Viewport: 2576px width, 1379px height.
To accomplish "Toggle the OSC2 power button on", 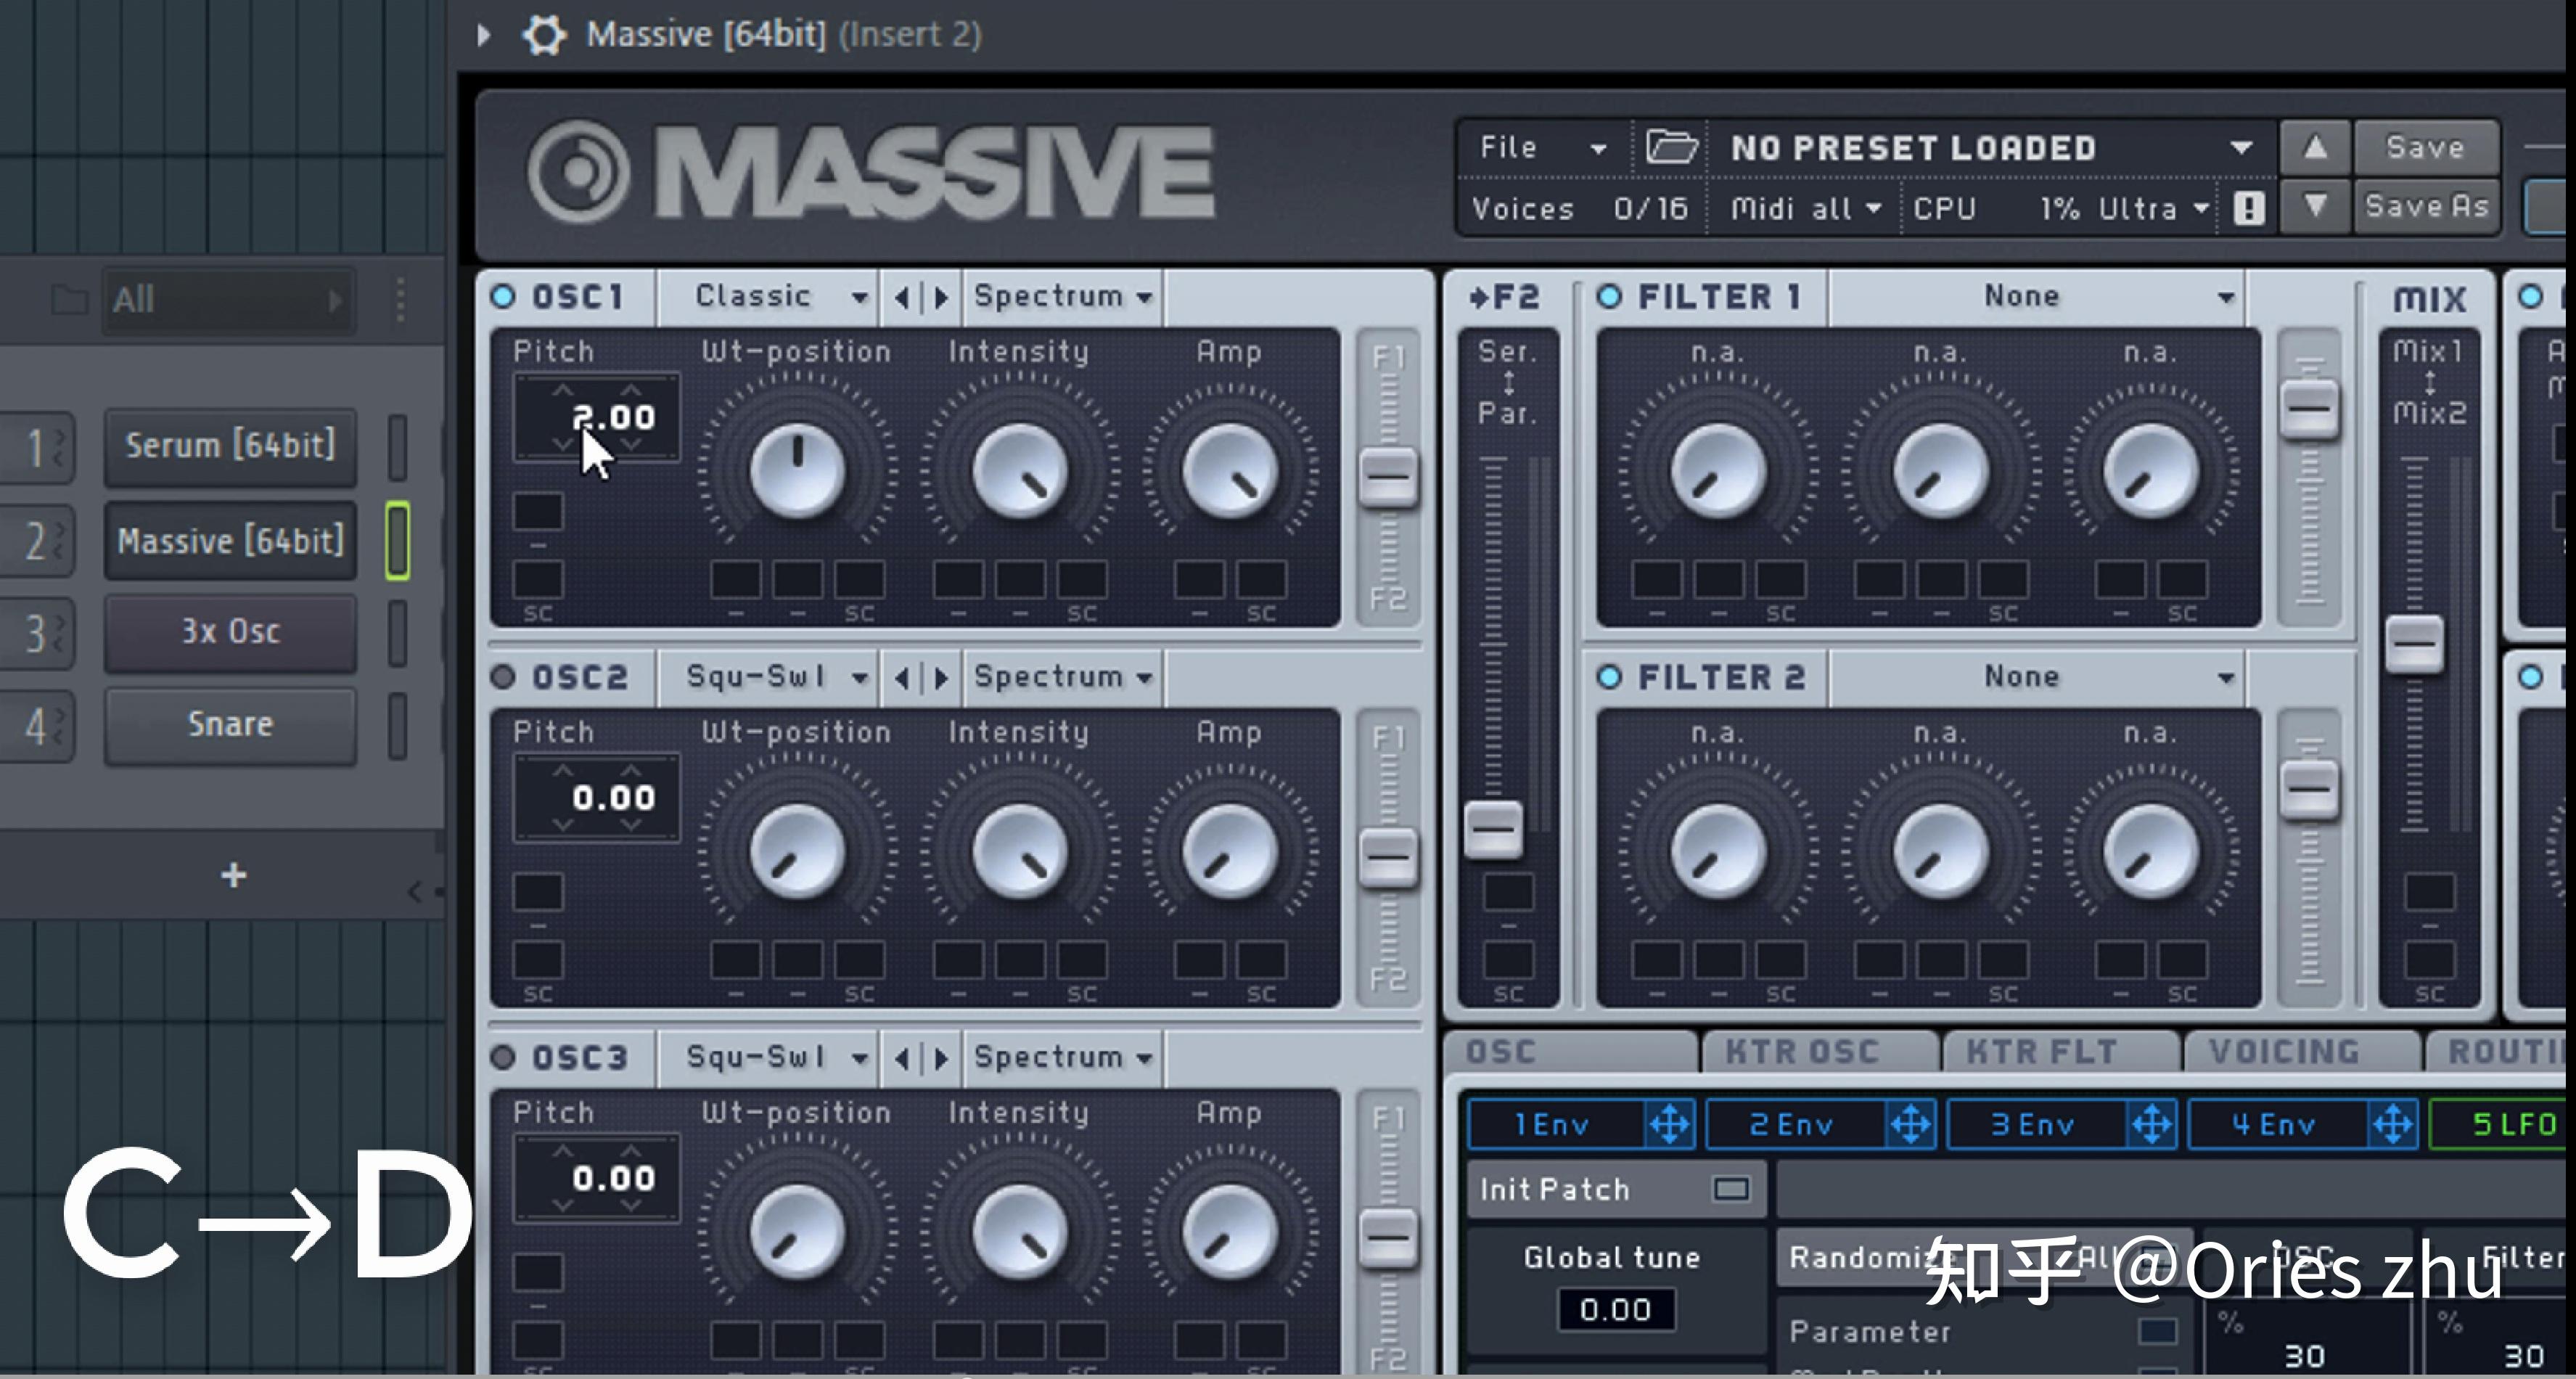I will (x=503, y=677).
